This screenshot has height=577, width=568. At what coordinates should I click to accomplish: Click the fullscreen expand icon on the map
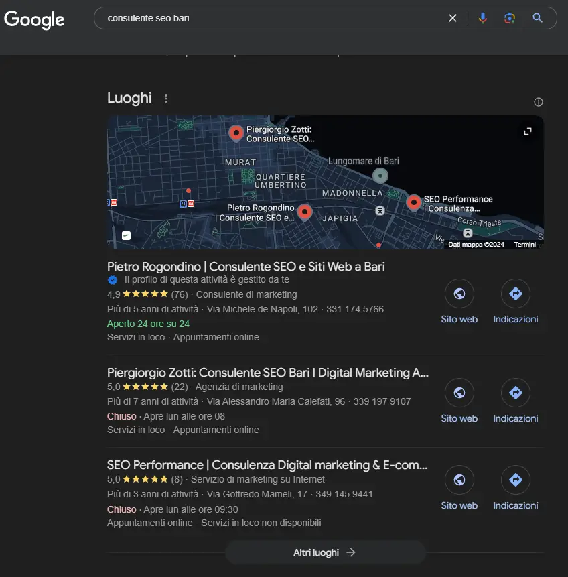(527, 131)
